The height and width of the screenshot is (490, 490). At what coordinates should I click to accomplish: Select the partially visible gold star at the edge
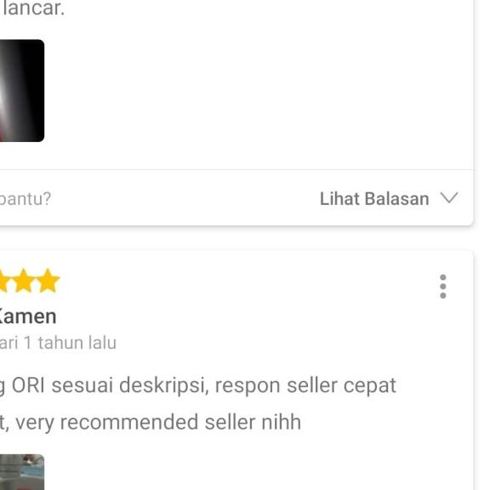3,282
